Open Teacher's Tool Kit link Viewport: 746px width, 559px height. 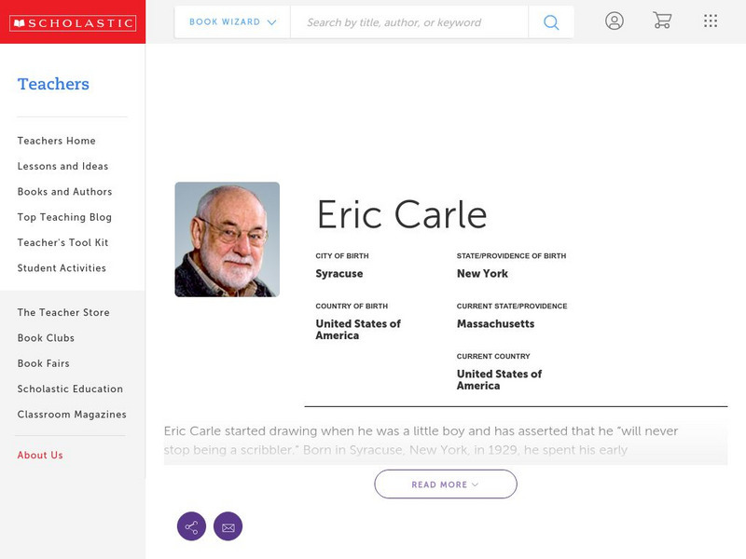(62, 243)
